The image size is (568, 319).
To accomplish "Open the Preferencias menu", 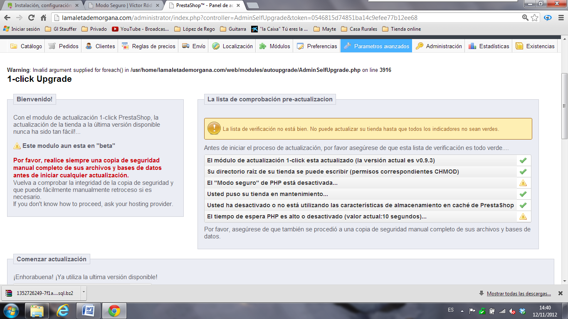I will (x=317, y=46).
